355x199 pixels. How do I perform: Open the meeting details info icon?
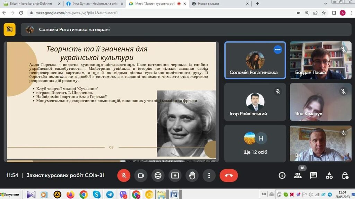pos(282,176)
